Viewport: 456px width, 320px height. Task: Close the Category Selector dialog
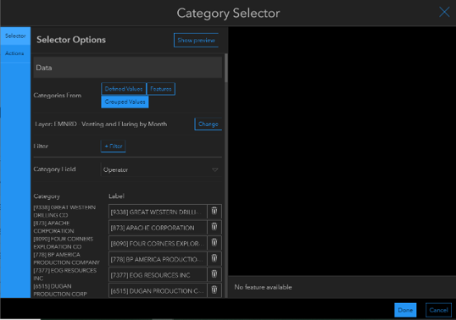[x=444, y=12]
